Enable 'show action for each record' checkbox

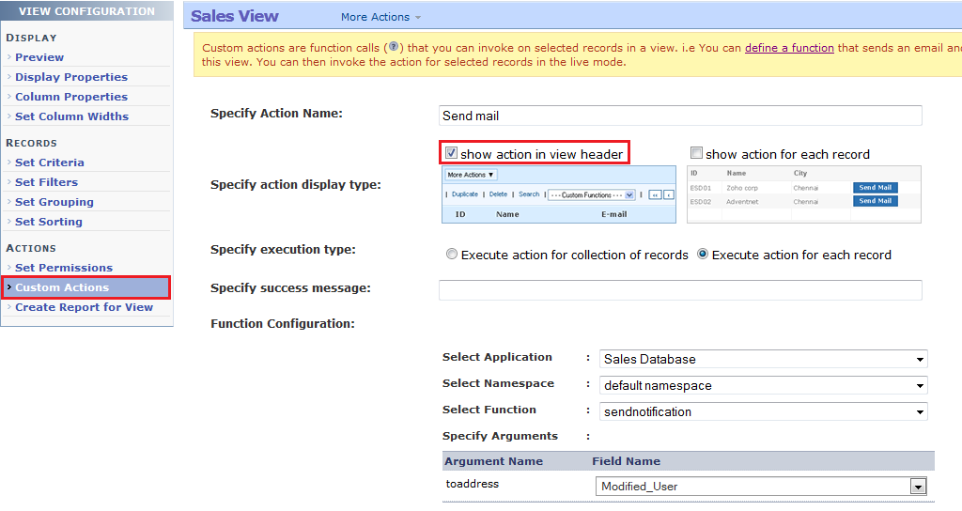point(696,153)
